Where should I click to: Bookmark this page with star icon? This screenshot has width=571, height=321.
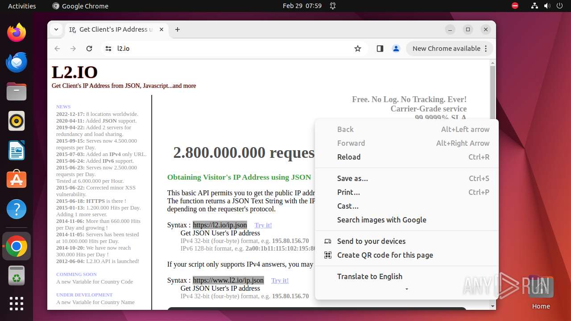click(358, 49)
